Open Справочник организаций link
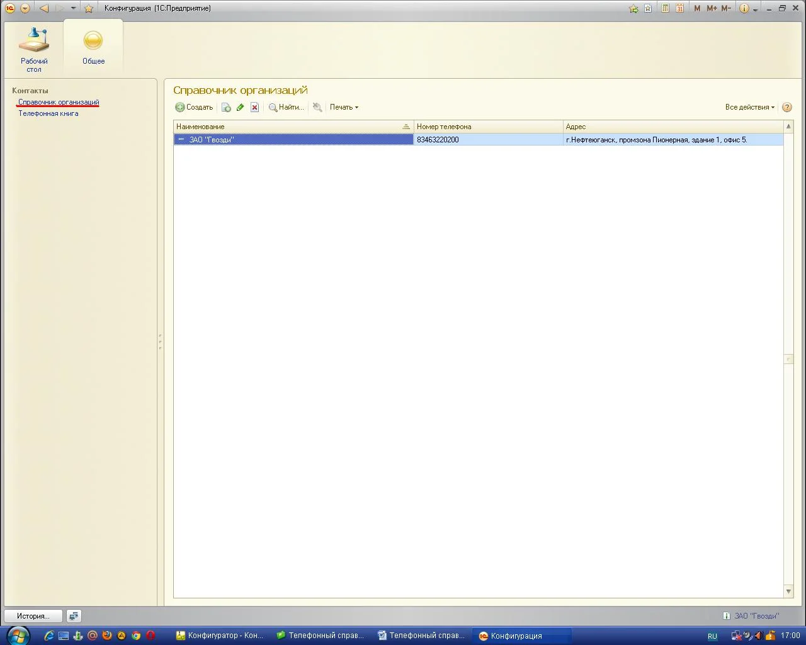The width and height of the screenshot is (806, 645). click(x=59, y=102)
